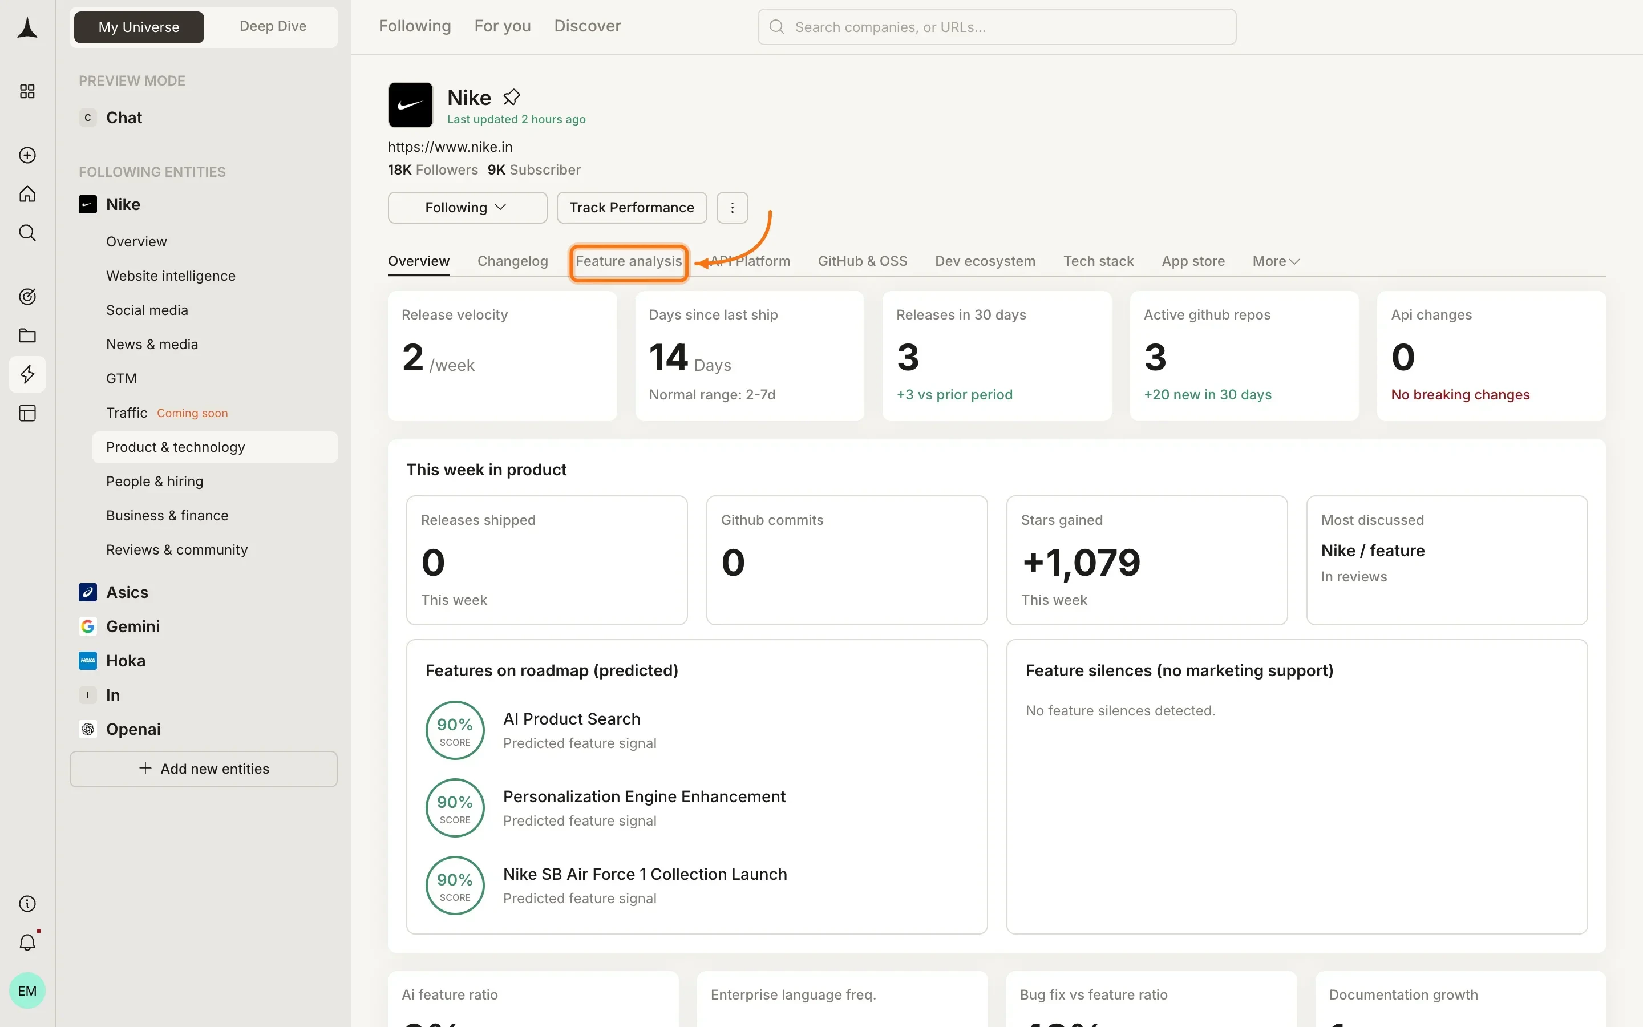
Task: Click the Nike icon in following entities
Action: (x=88, y=204)
